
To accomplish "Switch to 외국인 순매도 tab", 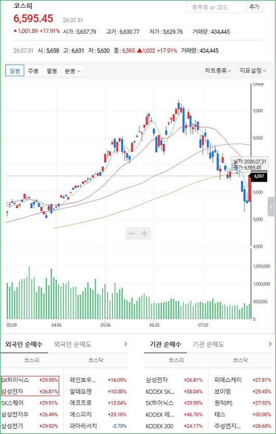I will (x=72, y=344).
